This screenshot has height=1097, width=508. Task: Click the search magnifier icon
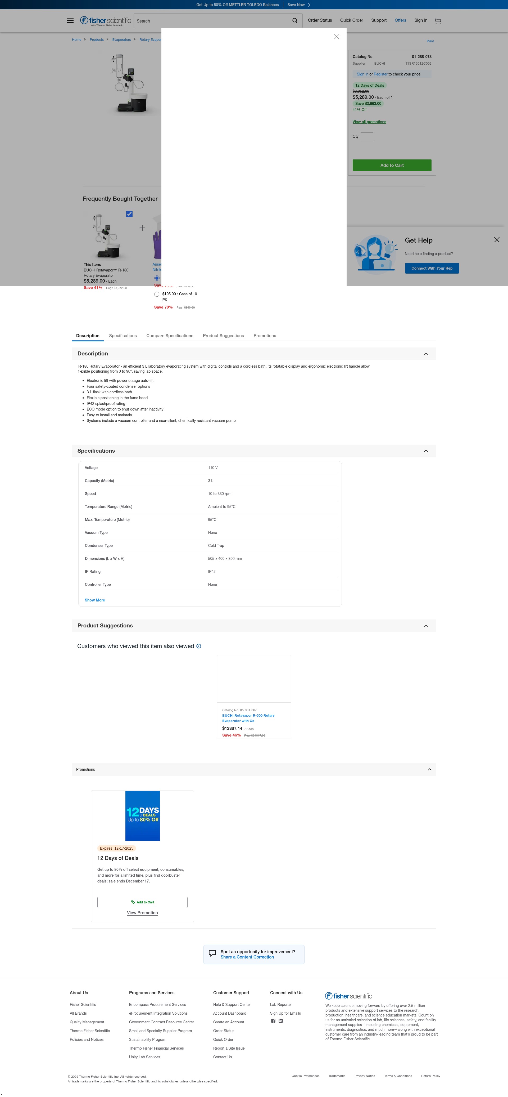[x=295, y=21]
